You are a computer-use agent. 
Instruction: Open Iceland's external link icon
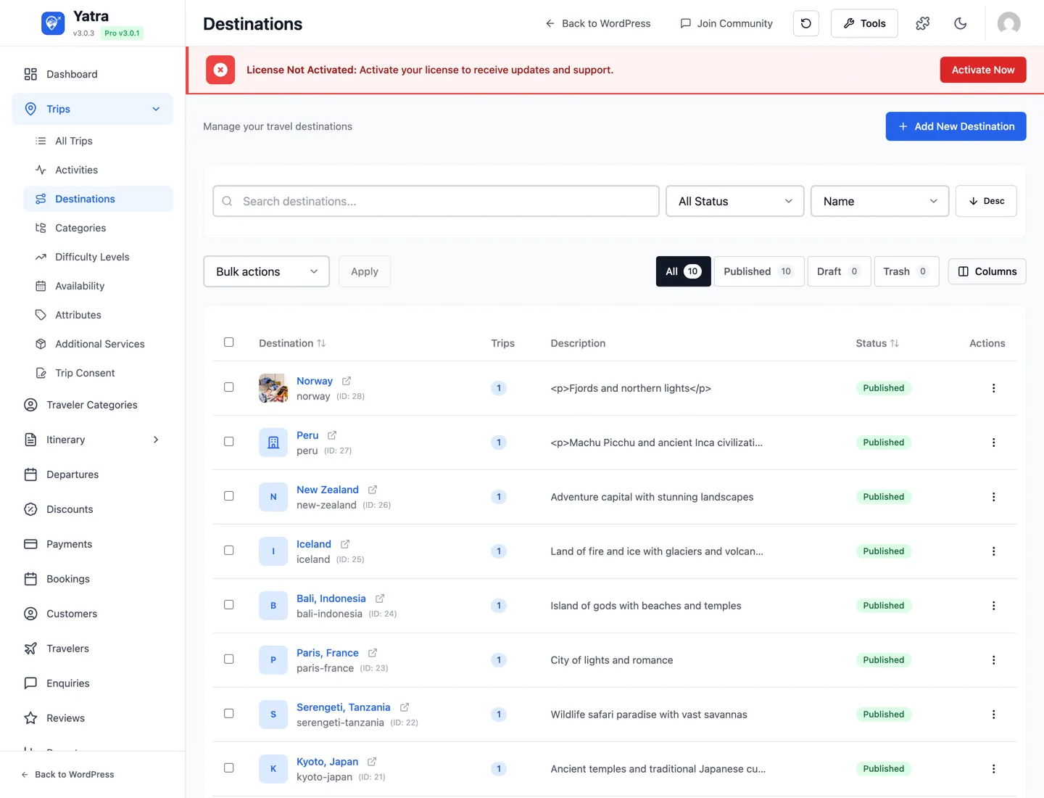pyautogui.click(x=345, y=544)
